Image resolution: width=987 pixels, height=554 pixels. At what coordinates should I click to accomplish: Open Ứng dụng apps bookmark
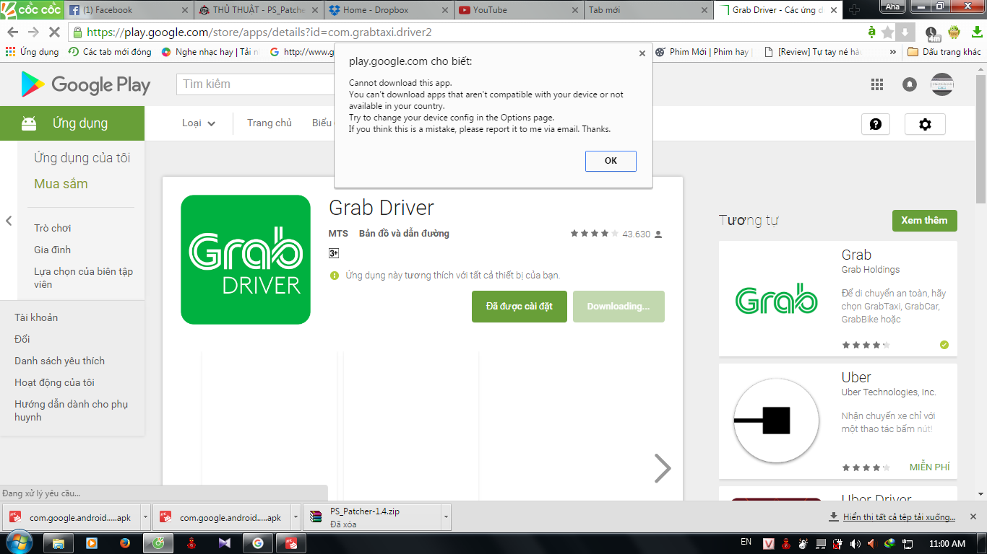tap(33, 52)
